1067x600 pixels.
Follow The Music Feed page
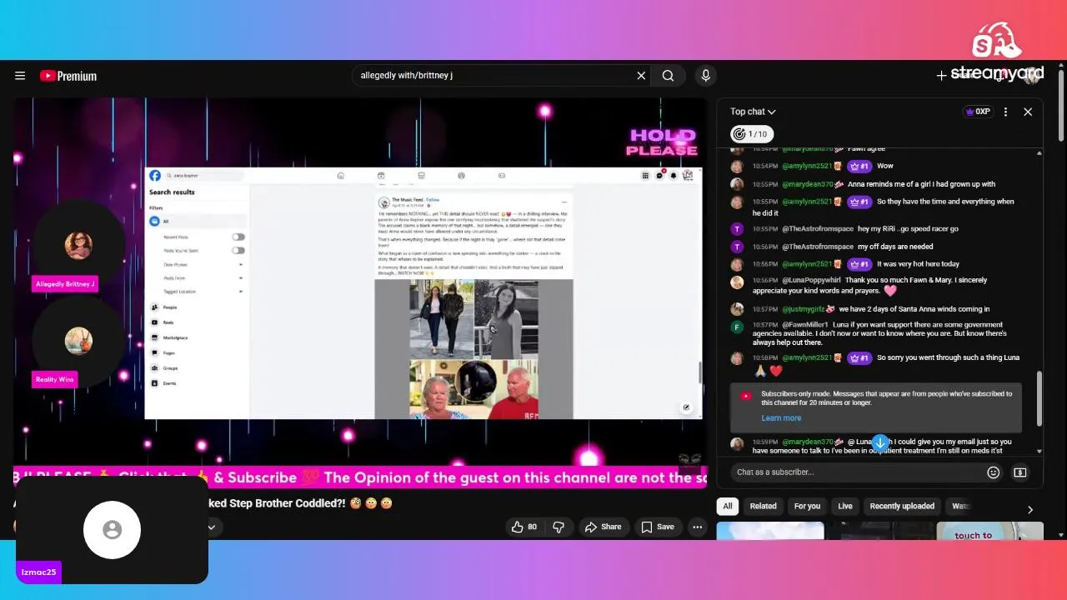click(x=433, y=200)
